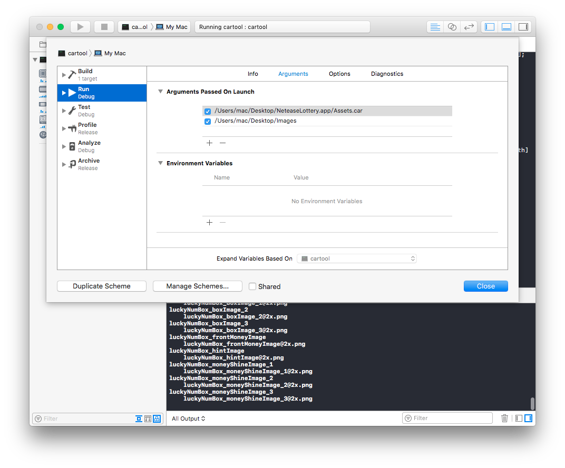The image size is (565, 468).
Task: Click luckyNumBox_hintImage@2x.png console line
Action: click(x=233, y=358)
